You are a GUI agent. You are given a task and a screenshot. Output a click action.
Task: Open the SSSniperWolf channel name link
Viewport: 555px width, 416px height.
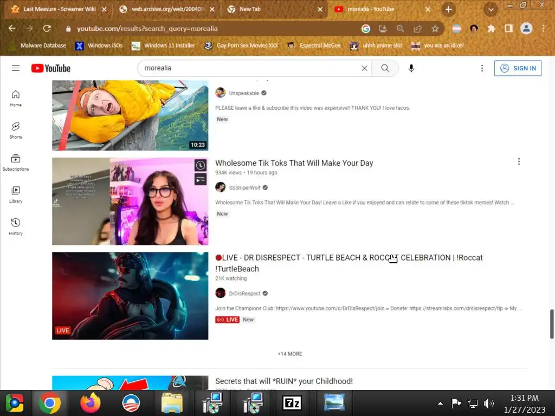click(x=244, y=187)
